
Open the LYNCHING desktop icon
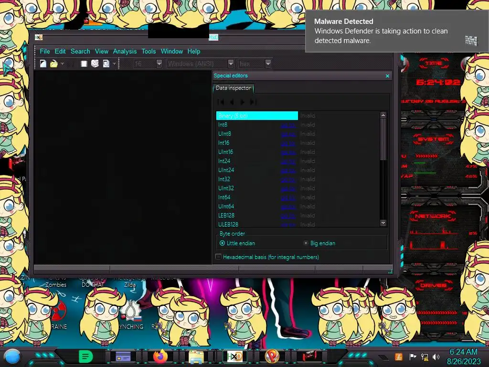coord(132,315)
